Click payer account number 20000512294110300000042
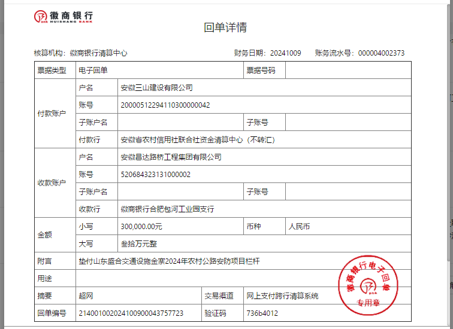Image resolution: width=453 pixels, height=329 pixels. (165, 105)
